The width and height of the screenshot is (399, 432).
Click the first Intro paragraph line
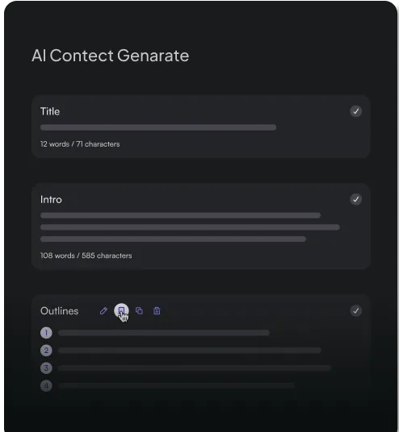180,215
